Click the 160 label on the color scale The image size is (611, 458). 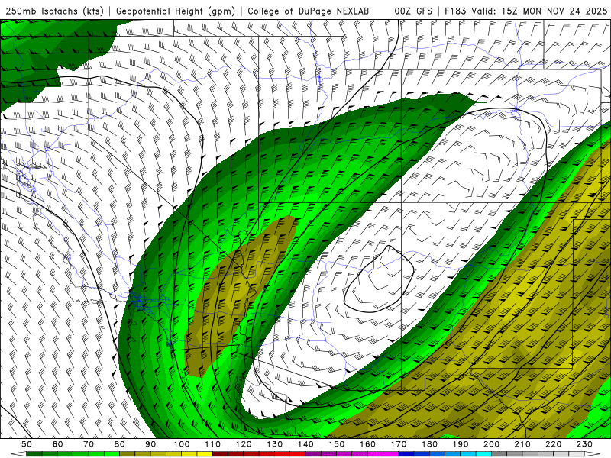367,444
